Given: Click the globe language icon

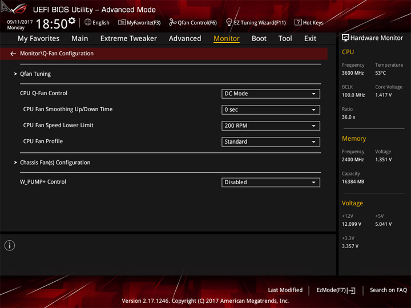Looking at the screenshot, I should point(88,22).
